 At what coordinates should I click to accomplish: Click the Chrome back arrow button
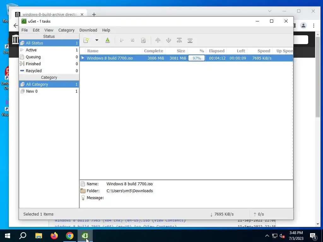coord(16,26)
